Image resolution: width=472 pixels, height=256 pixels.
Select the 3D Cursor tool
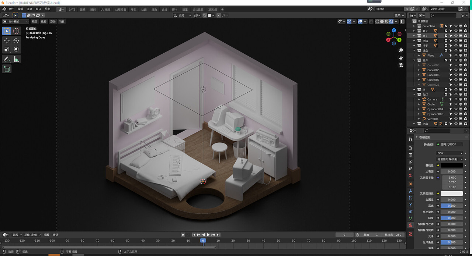tap(16, 31)
